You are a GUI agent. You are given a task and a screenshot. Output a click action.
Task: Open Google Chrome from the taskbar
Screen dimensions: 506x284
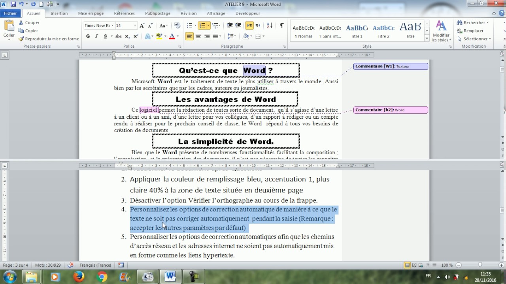[102, 277]
